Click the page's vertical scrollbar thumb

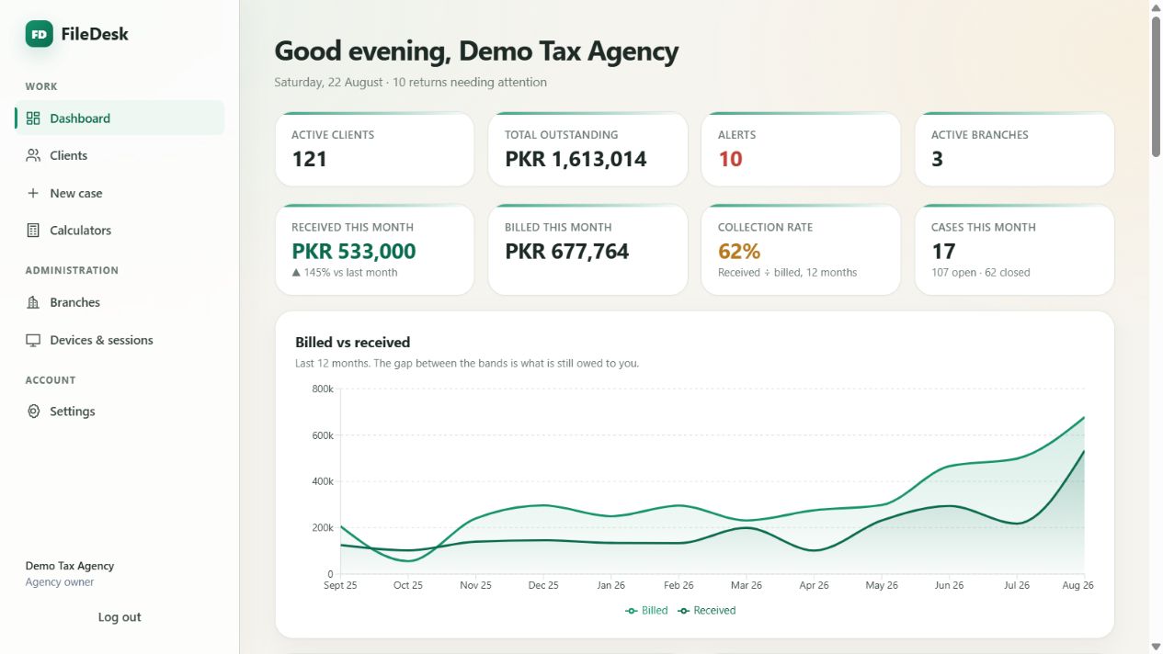(1156, 86)
